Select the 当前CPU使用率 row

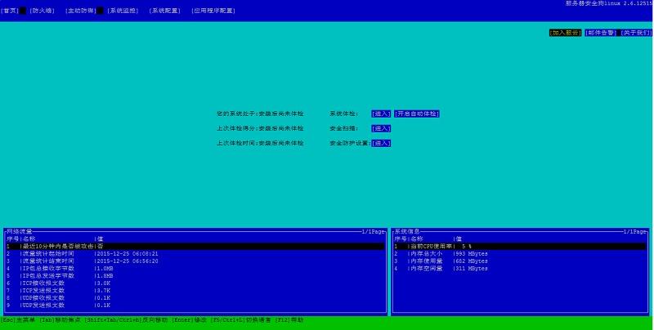tap(520, 246)
